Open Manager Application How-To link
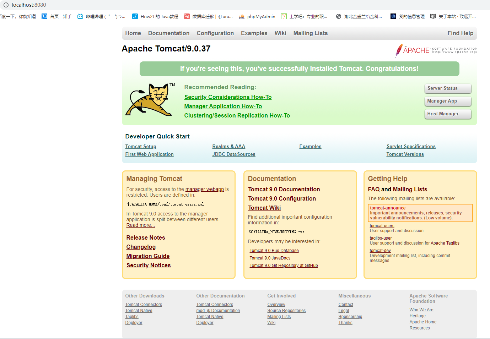Screen dimensions: 490x339 click(x=223, y=106)
